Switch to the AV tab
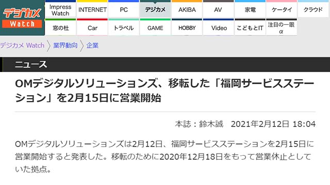Viewport: 330px width, 185px height. pos(218,9)
